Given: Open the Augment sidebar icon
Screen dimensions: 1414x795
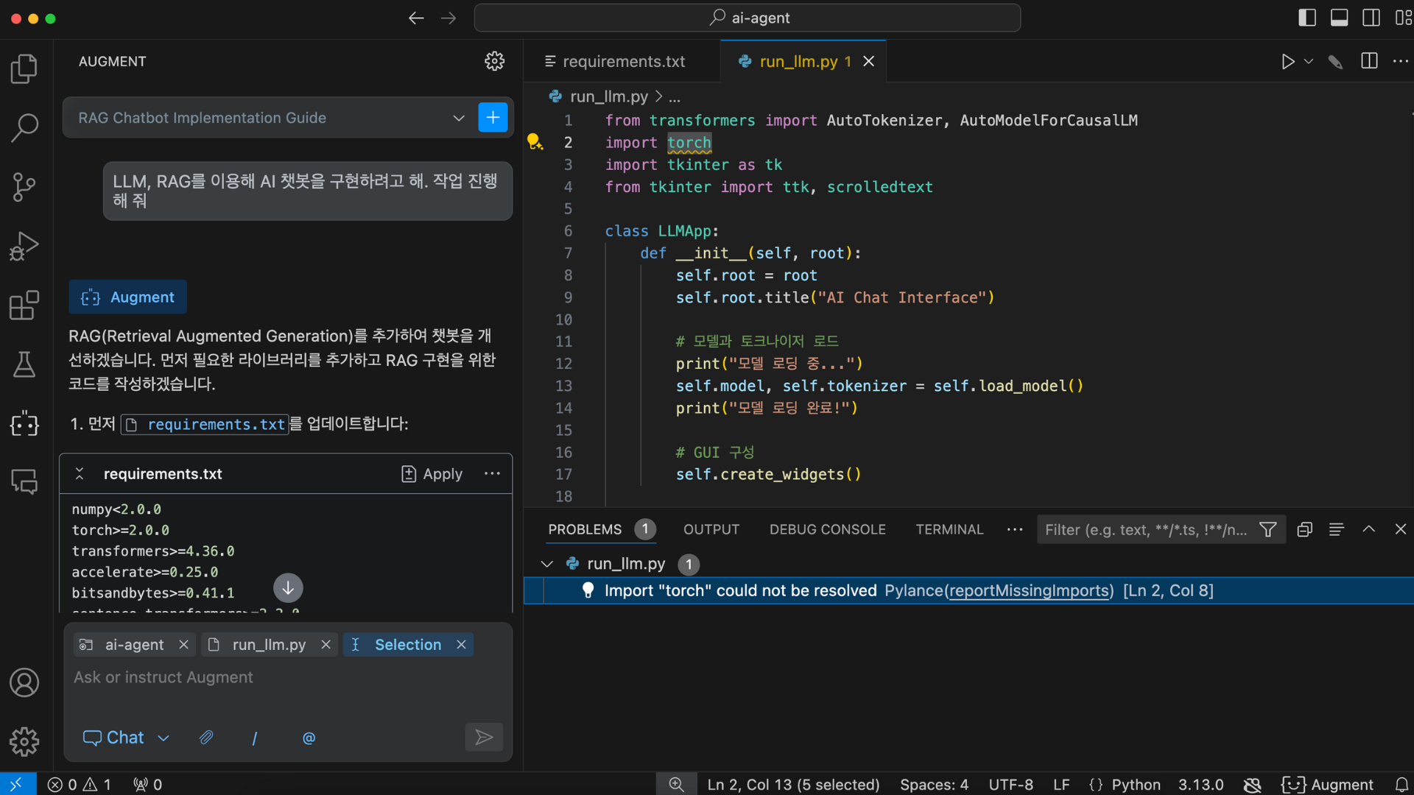Looking at the screenshot, I should click(24, 424).
